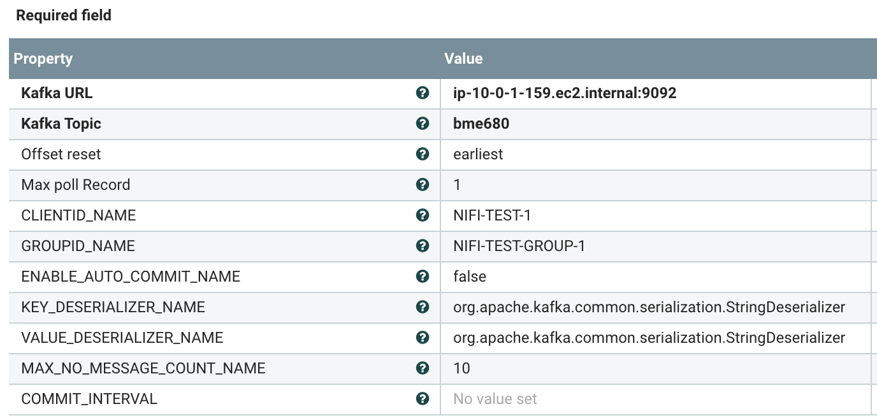877x418 pixels.
Task: Click help icon for Offset reset
Action: coord(422,154)
